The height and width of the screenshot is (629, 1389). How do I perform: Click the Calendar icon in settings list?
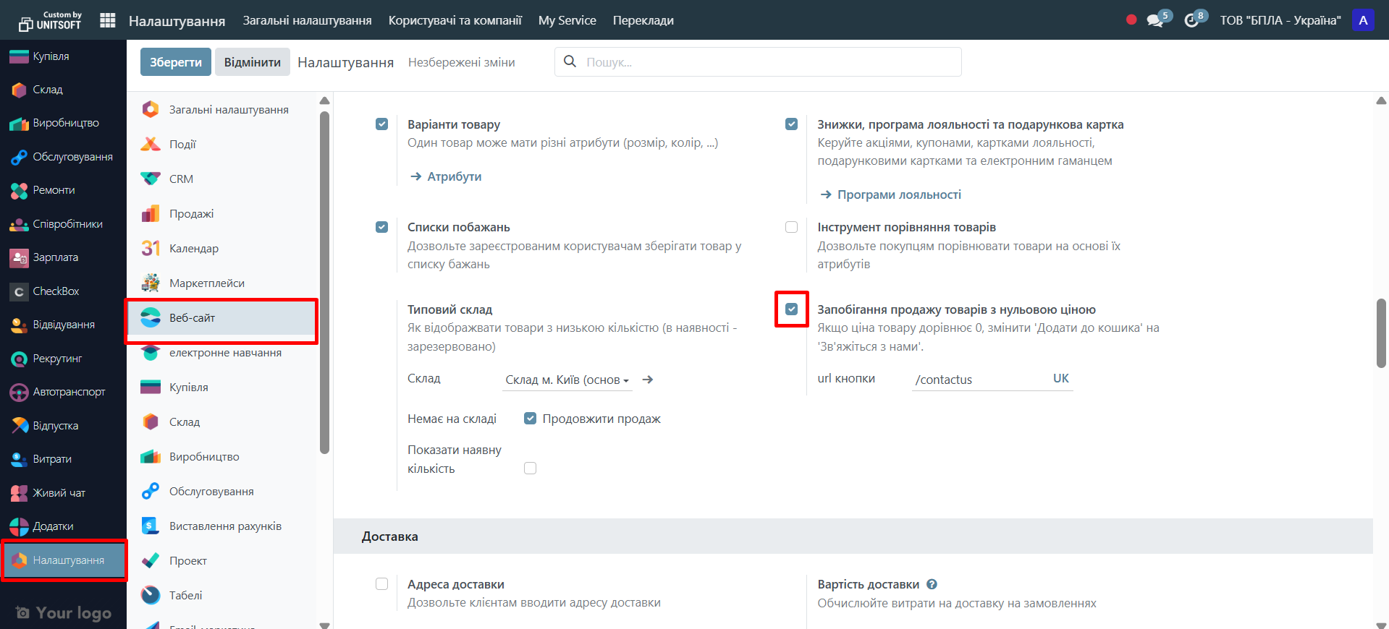coord(151,248)
